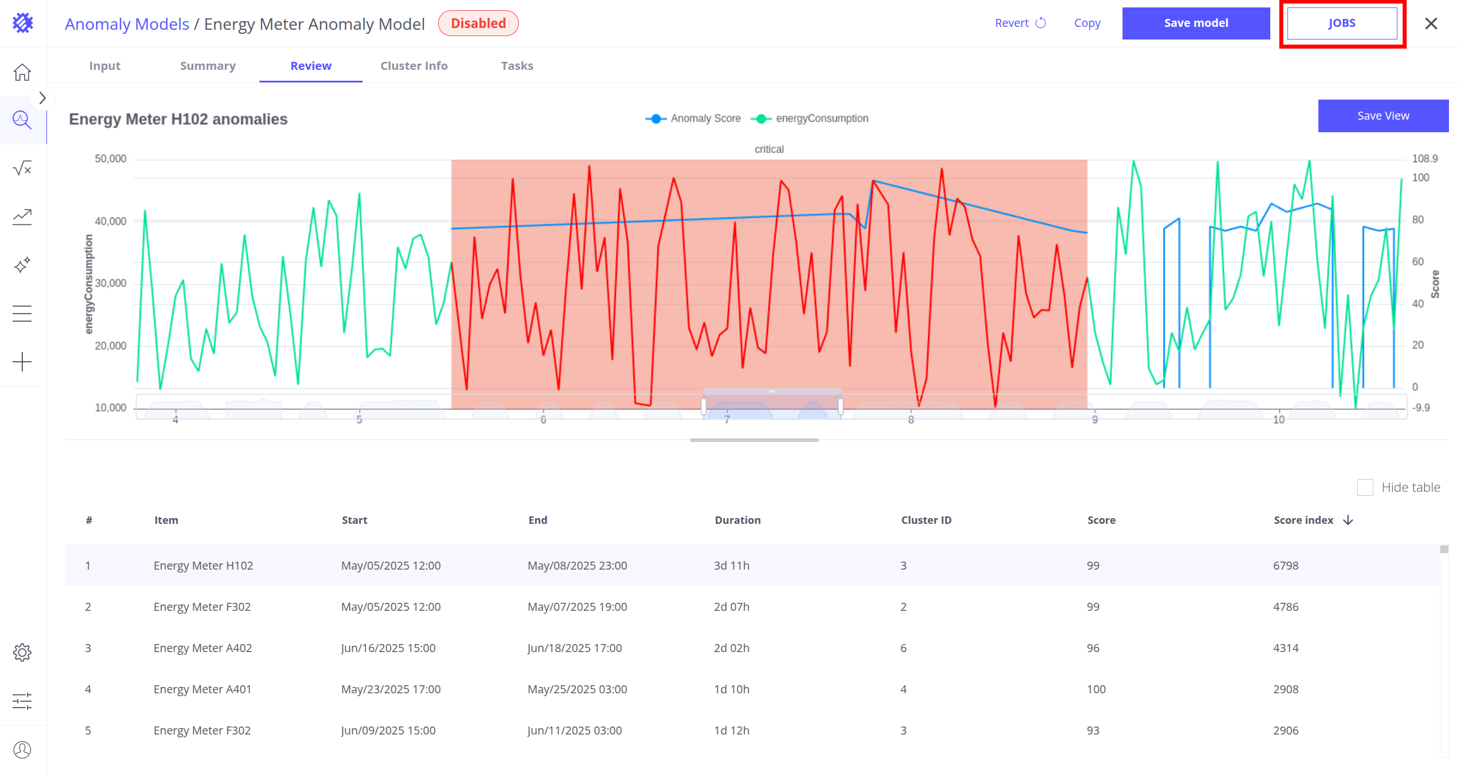Click the Revert refresh icon

(x=1041, y=23)
